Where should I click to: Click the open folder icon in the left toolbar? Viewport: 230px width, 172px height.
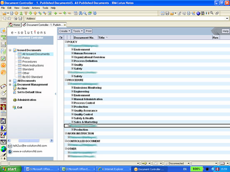(5, 13)
